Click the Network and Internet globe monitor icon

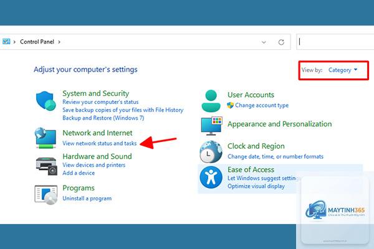coord(46,138)
